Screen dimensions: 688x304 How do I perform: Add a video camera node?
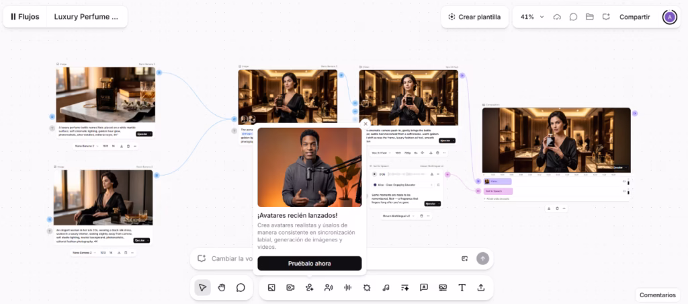tap(290, 288)
